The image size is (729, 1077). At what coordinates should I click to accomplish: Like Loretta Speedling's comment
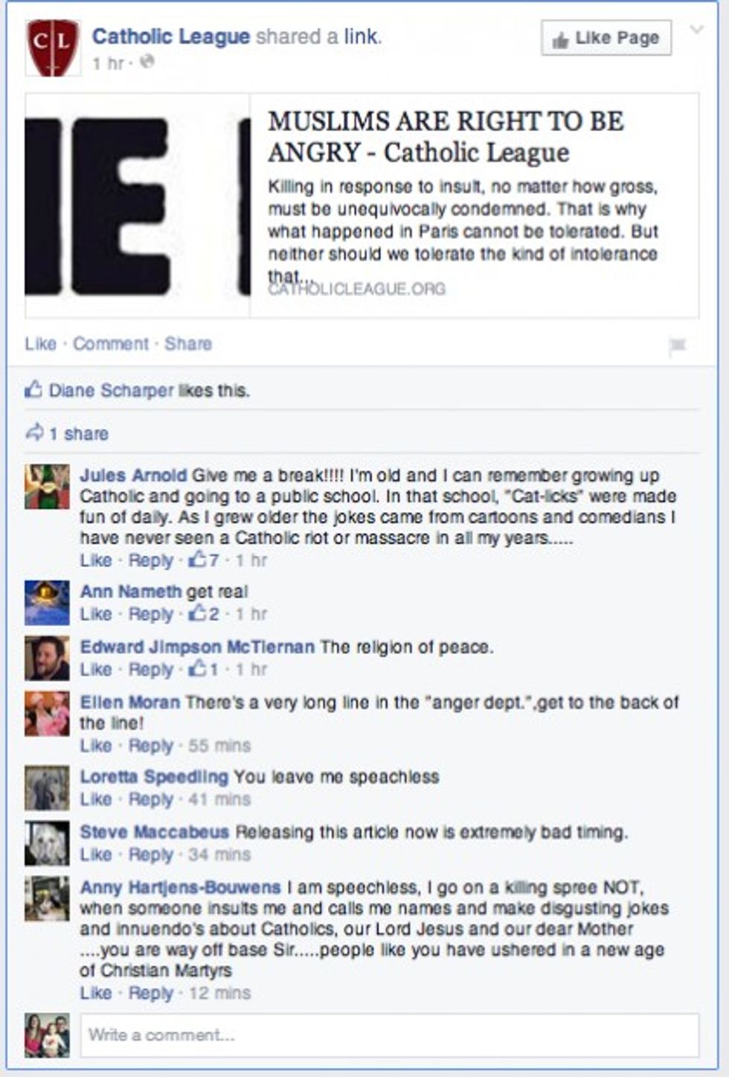(95, 799)
